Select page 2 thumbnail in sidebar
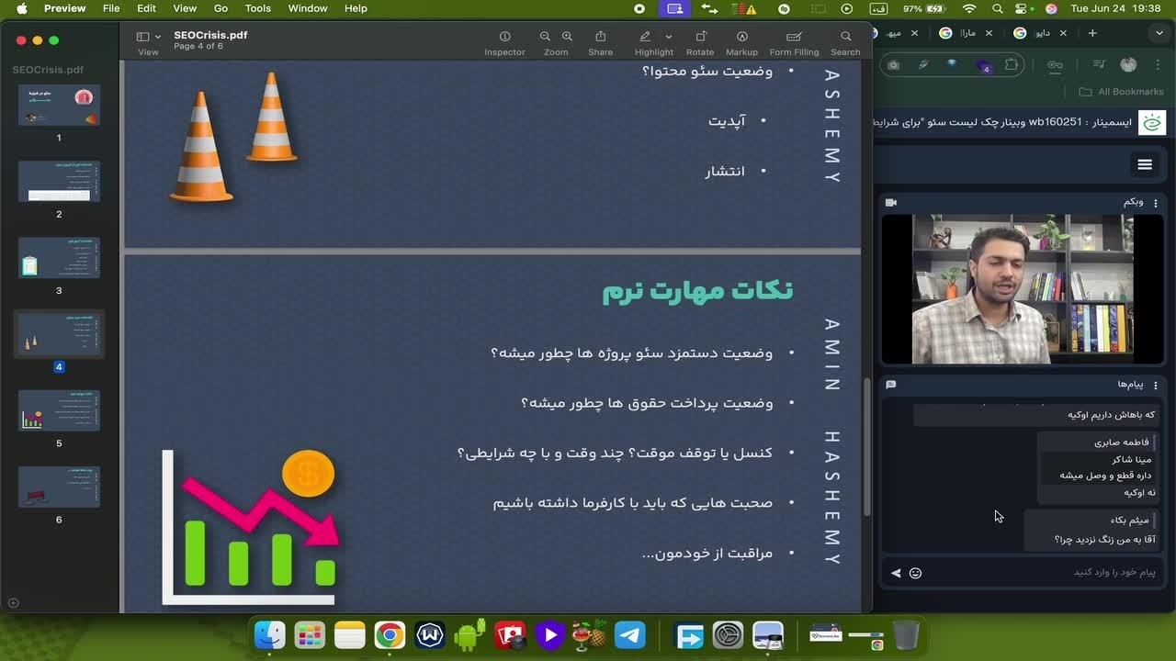This screenshot has height=661, width=1176. (x=59, y=181)
